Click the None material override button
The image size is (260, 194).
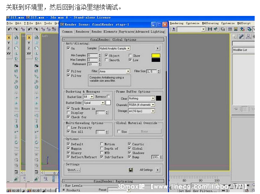click(145, 132)
